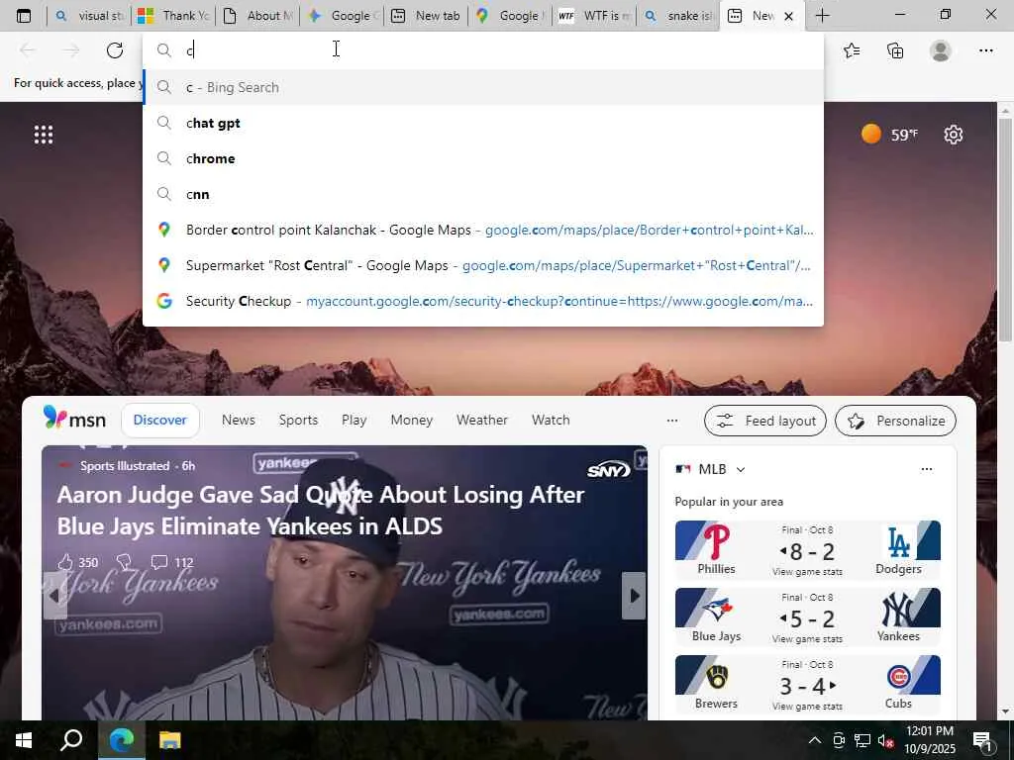1014x760 pixels.
Task: Open the notification center icon
Action: [x=982, y=741]
